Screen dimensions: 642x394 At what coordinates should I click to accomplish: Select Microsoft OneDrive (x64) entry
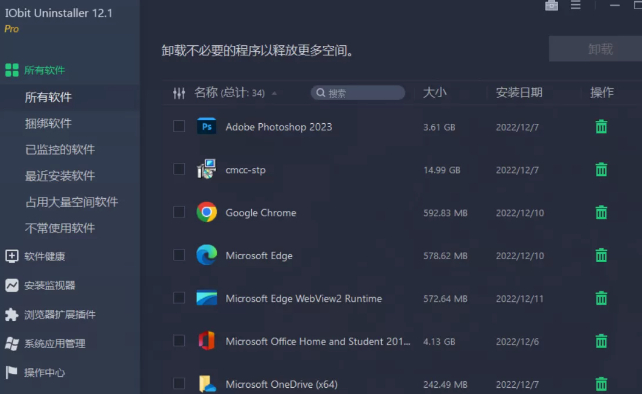tap(282, 384)
